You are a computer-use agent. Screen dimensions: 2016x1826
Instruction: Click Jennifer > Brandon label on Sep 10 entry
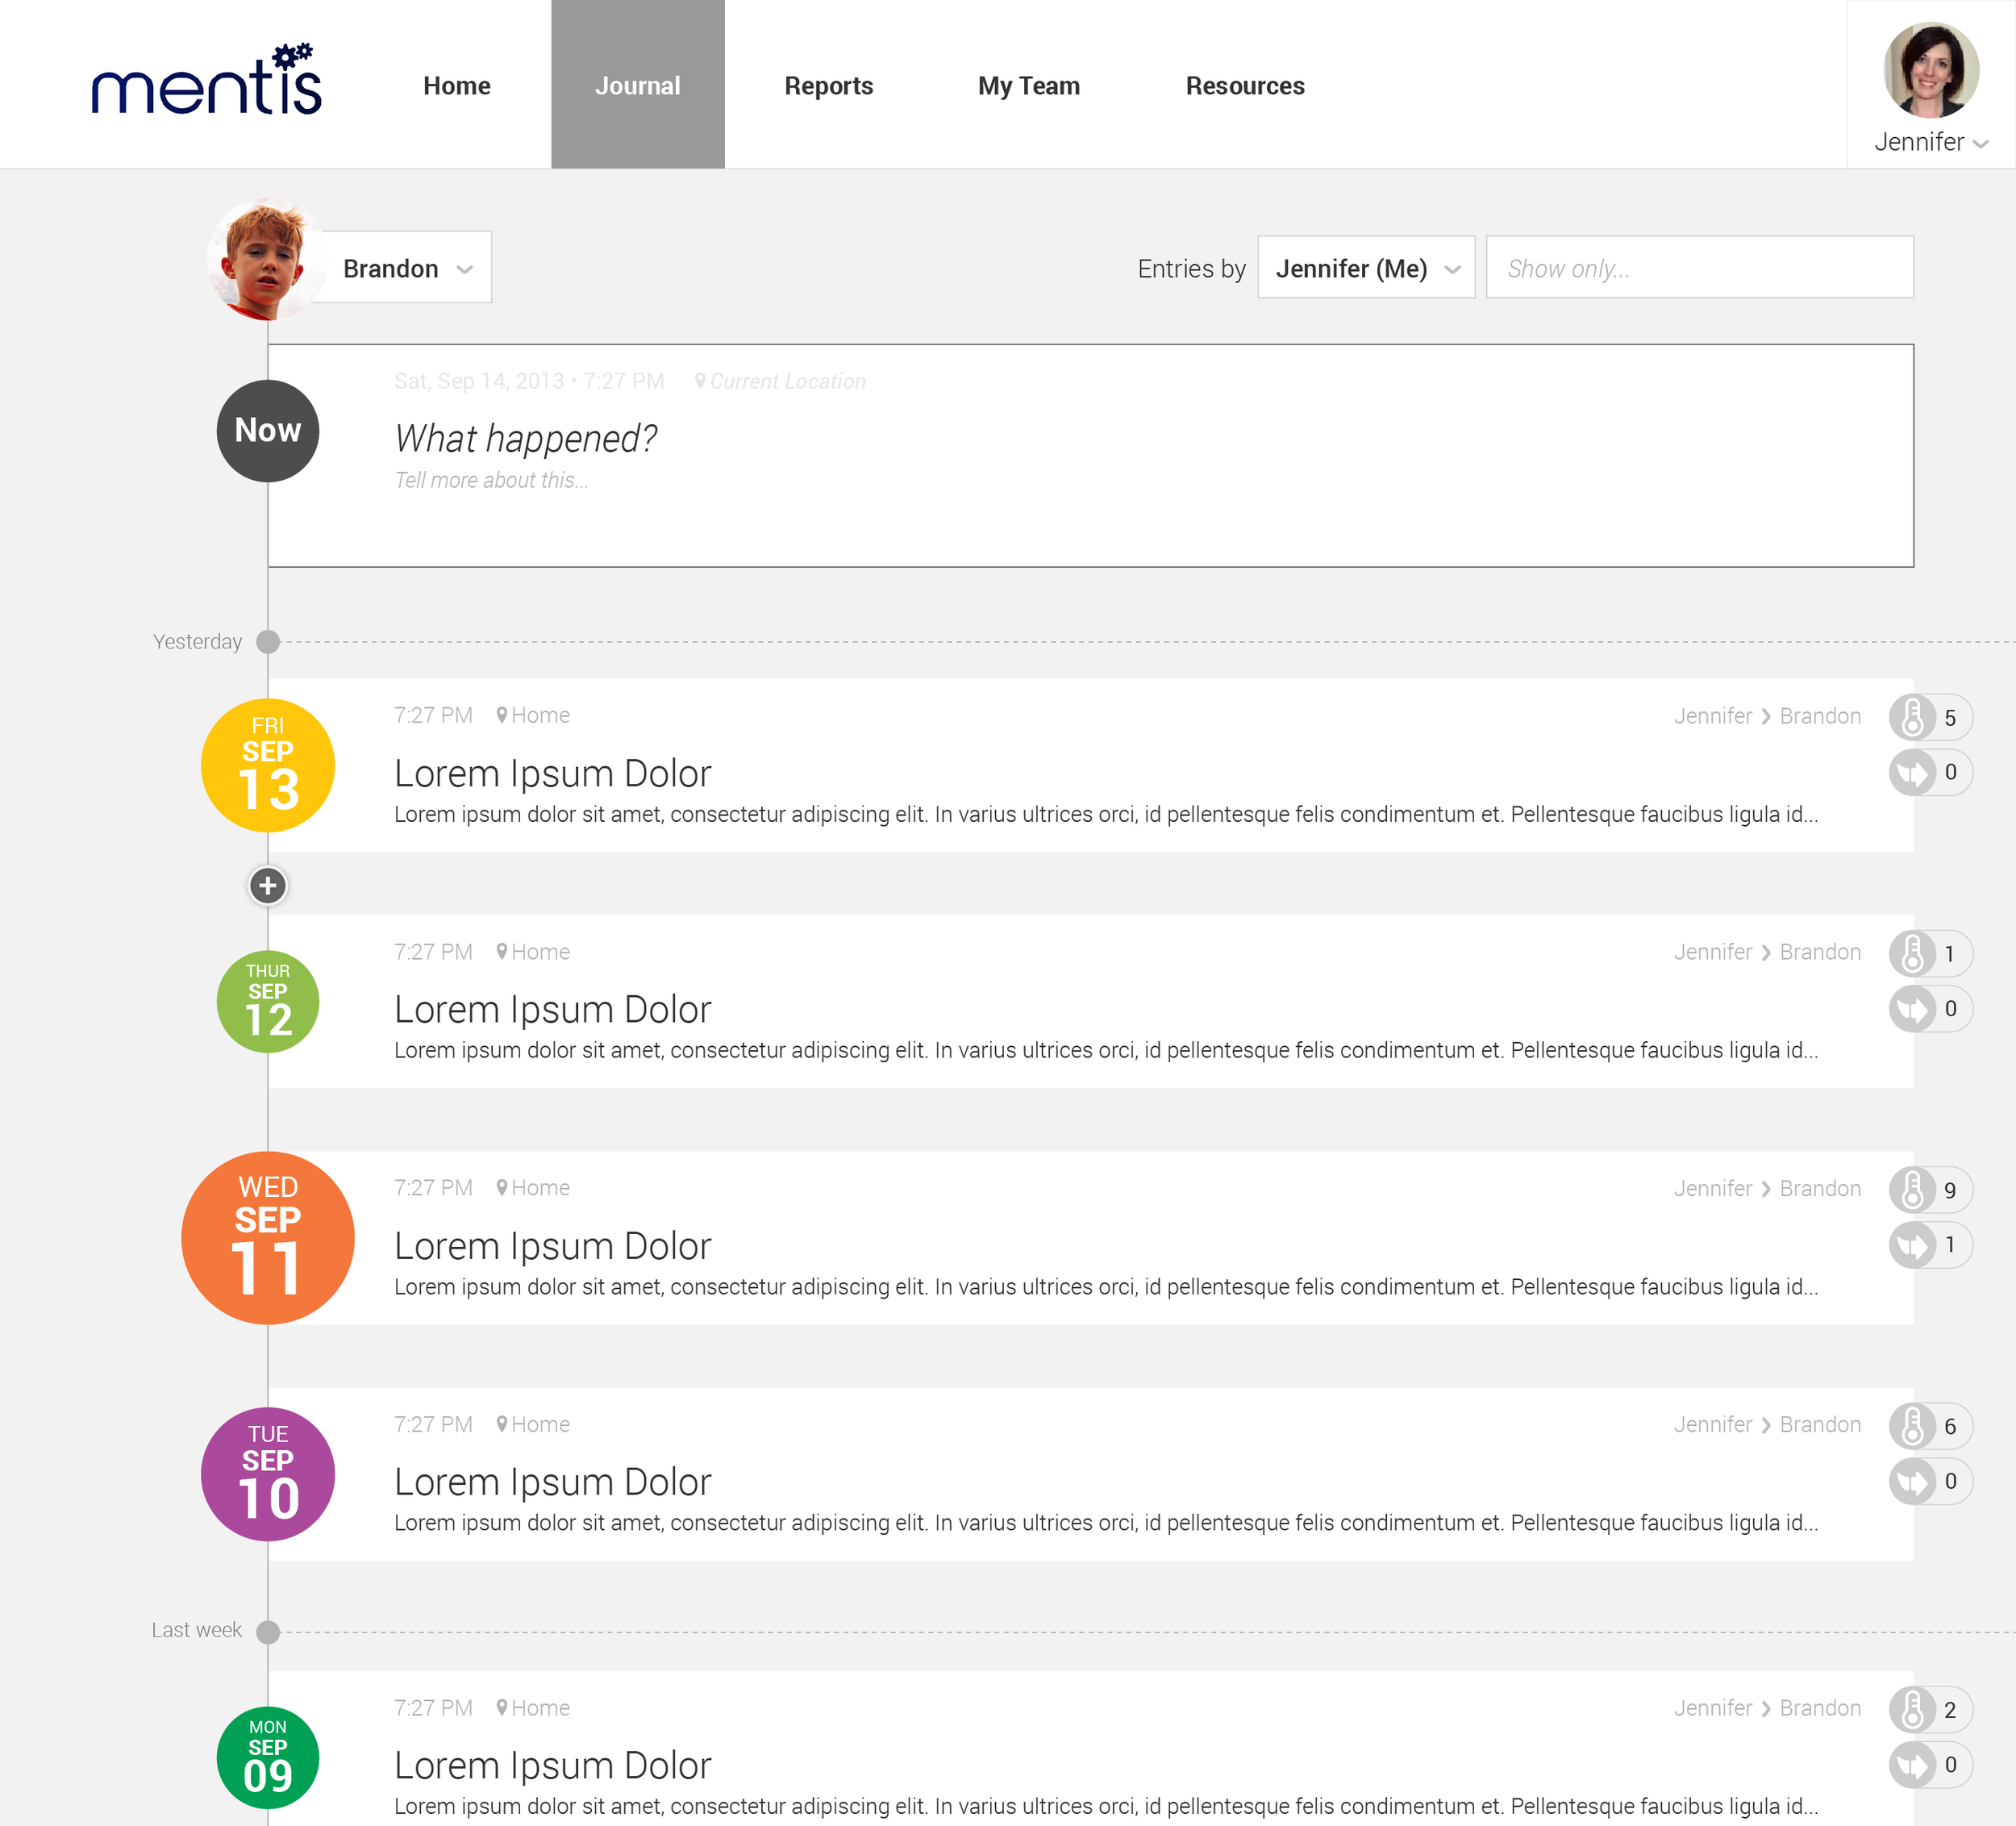tap(1767, 1424)
